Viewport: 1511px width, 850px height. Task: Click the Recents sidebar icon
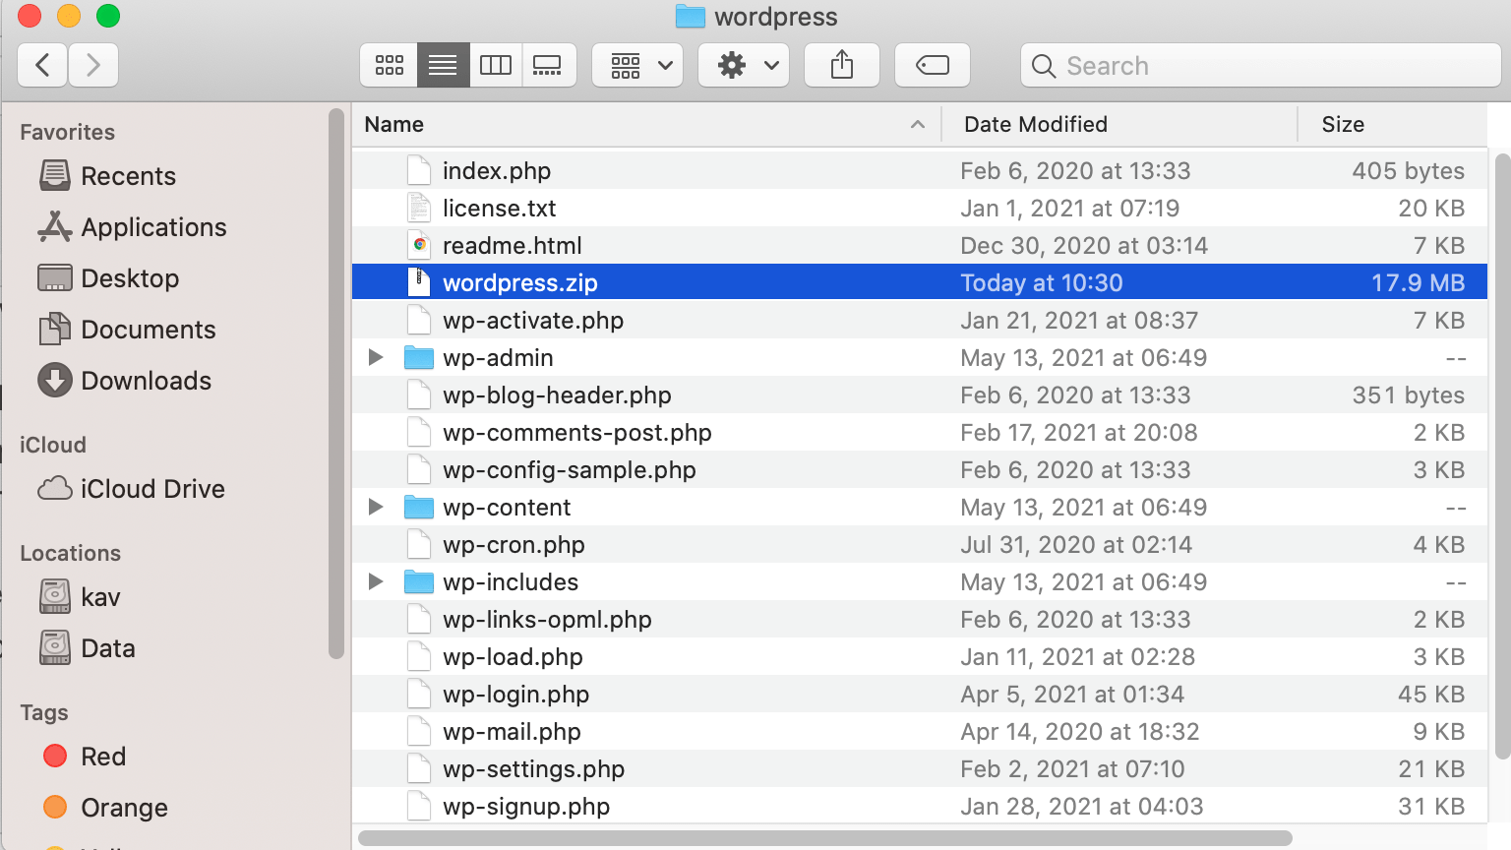pyautogui.click(x=55, y=176)
